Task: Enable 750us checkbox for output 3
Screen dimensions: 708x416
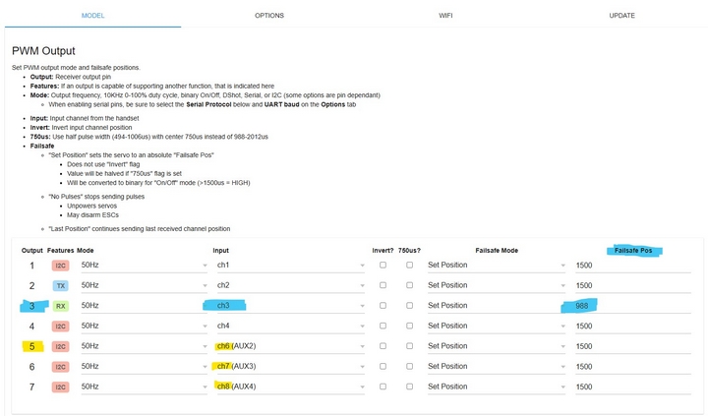Action: [x=408, y=306]
